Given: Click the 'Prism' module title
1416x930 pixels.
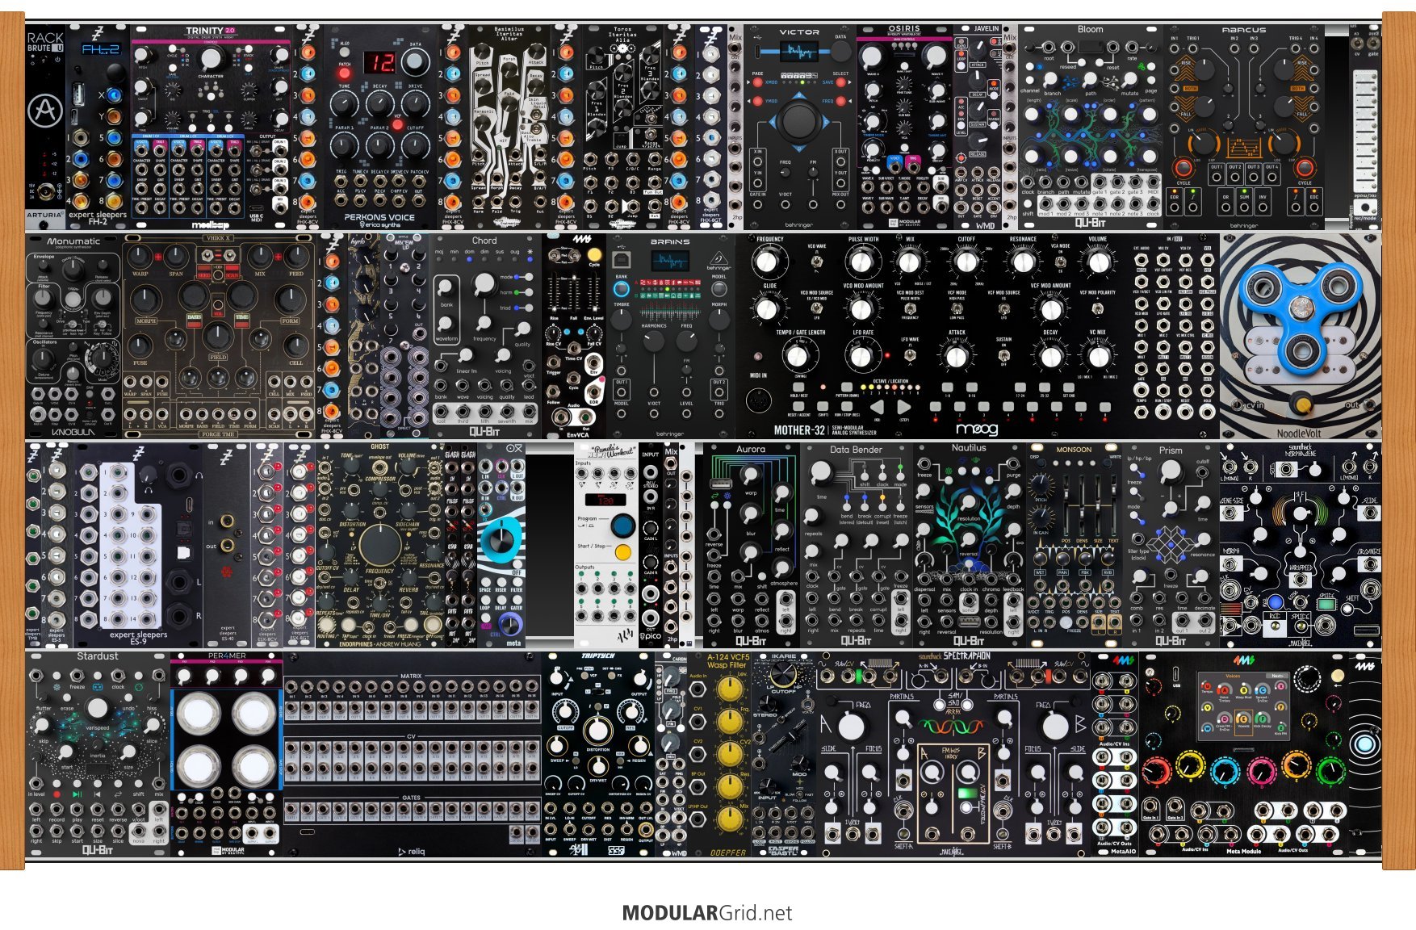Looking at the screenshot, I should tap(1171, 450).
